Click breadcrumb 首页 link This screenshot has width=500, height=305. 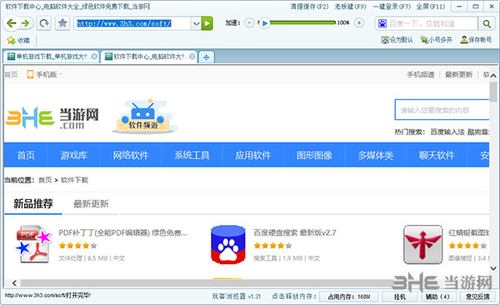[x=45, y=180]
